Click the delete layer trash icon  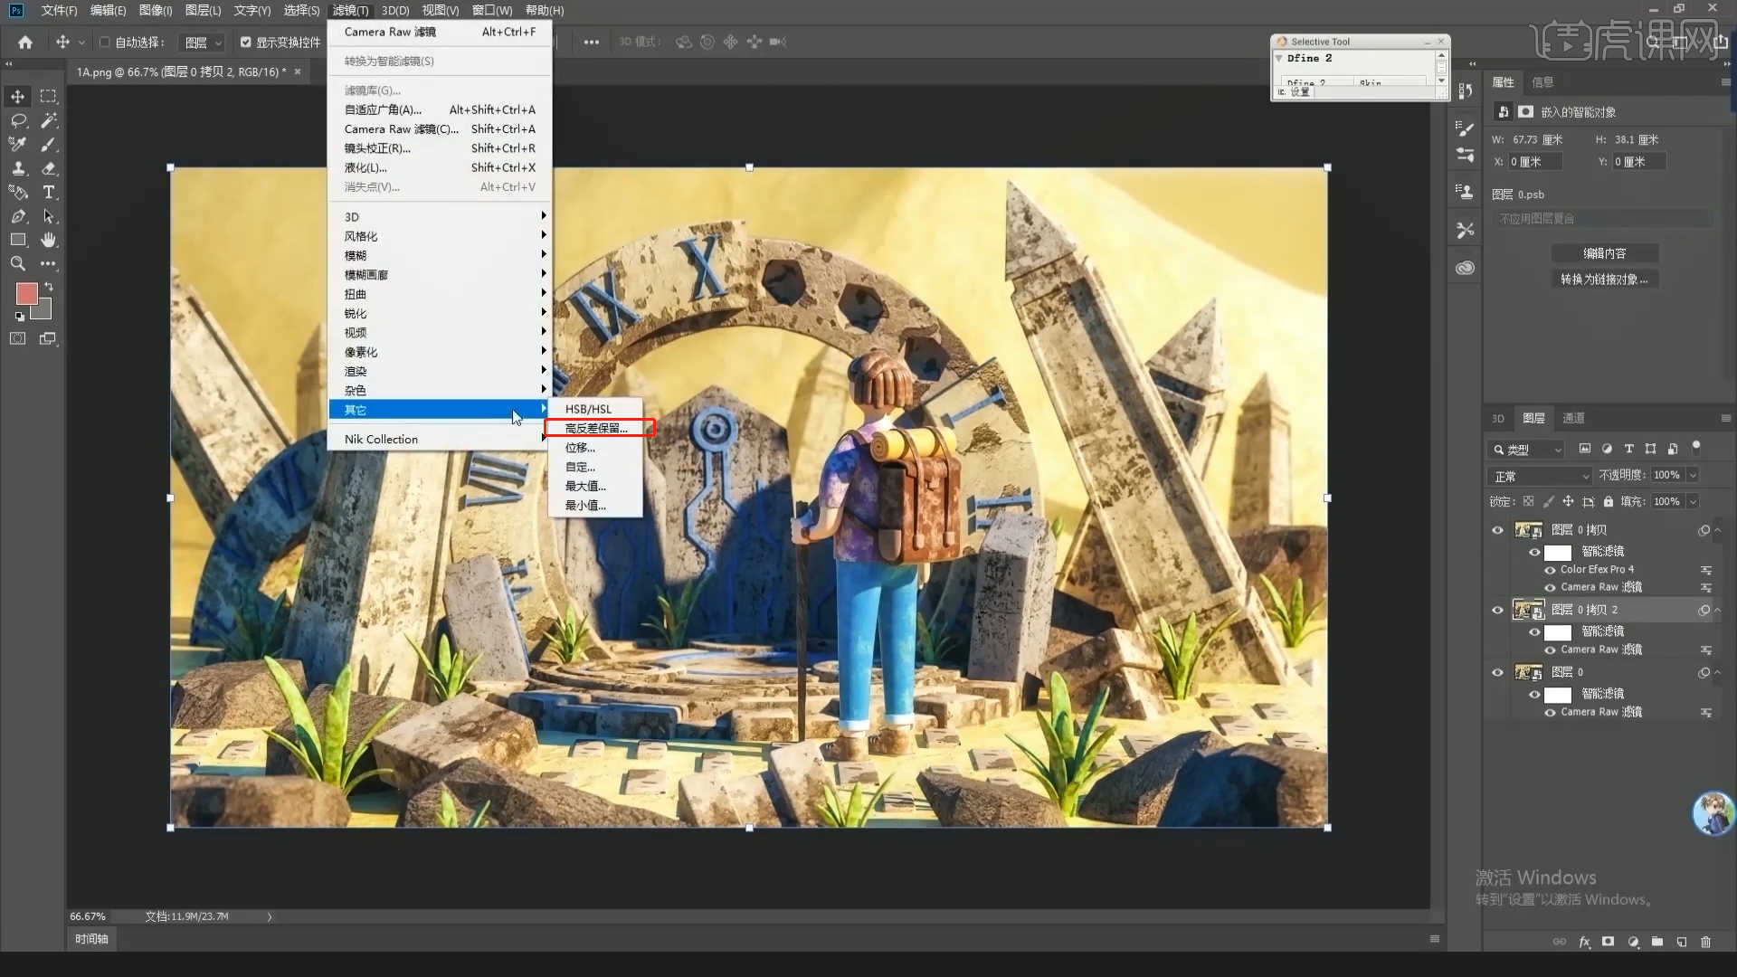[1705, 942]
